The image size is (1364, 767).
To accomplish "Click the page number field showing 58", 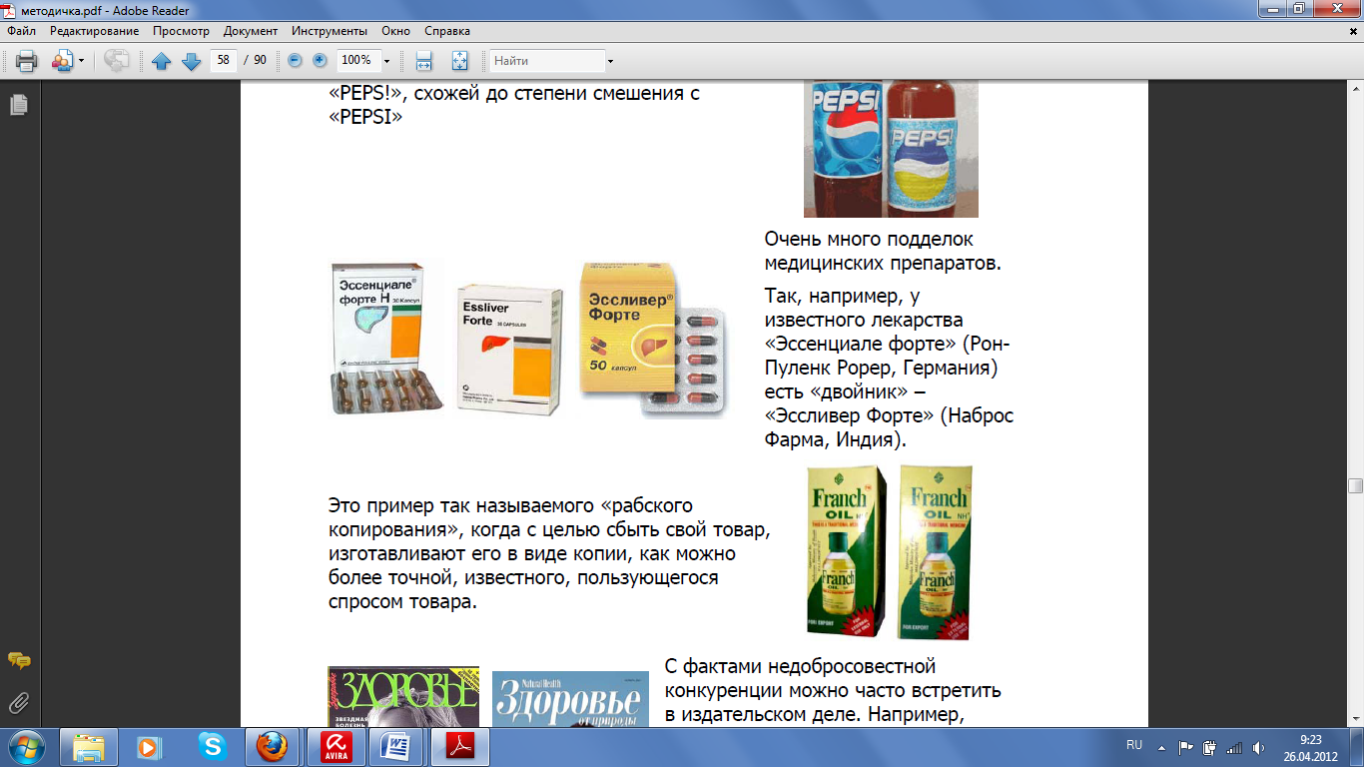I will 224,60.
